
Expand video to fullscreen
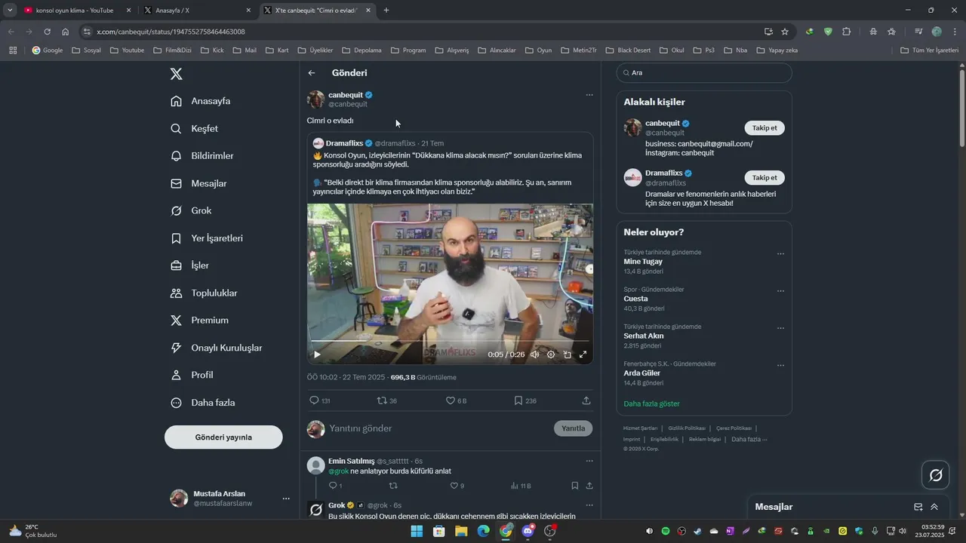583,354
